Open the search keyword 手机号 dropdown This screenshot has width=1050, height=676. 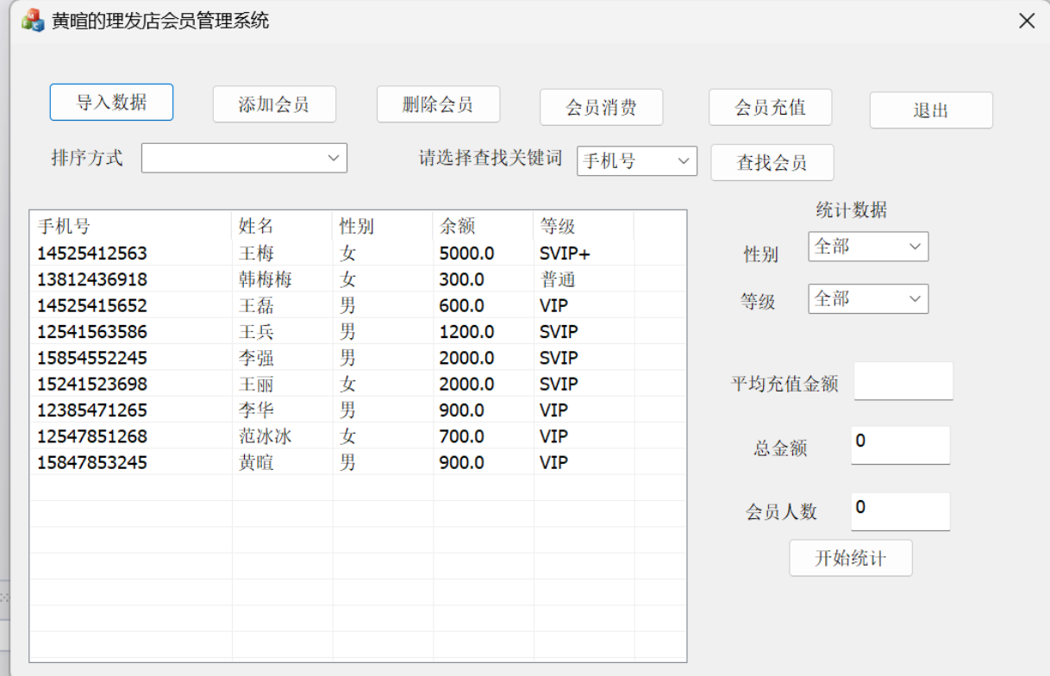coord(636,160)
